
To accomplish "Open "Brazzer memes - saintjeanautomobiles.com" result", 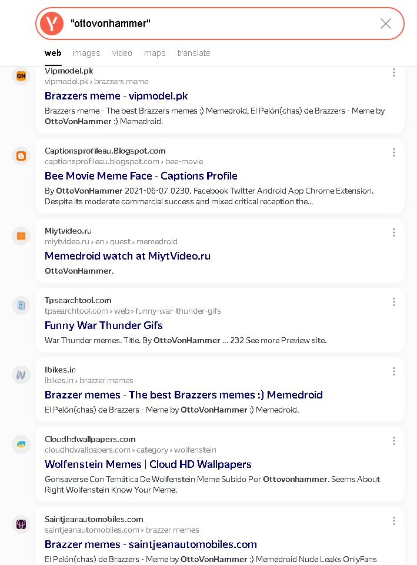I will click(151, 544).
